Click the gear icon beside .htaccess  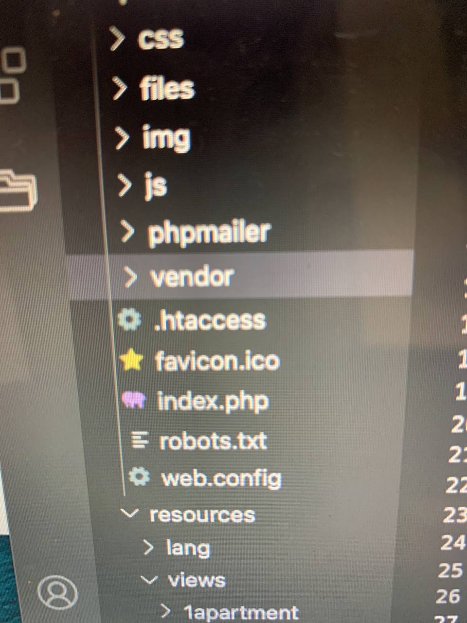point(129,320)
